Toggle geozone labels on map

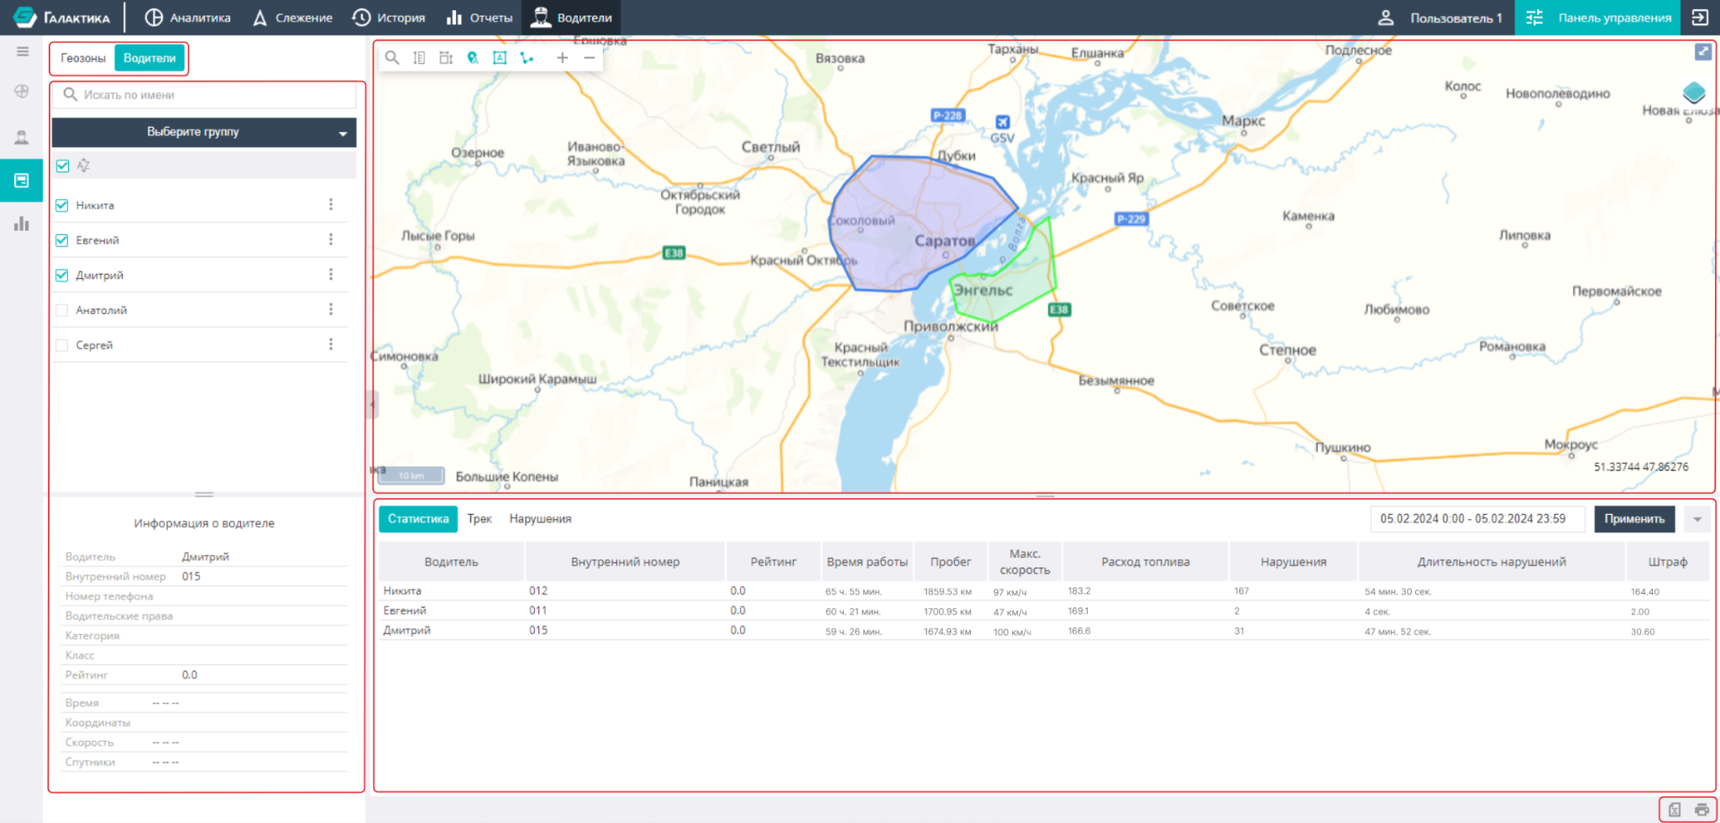tap(500, 58)
